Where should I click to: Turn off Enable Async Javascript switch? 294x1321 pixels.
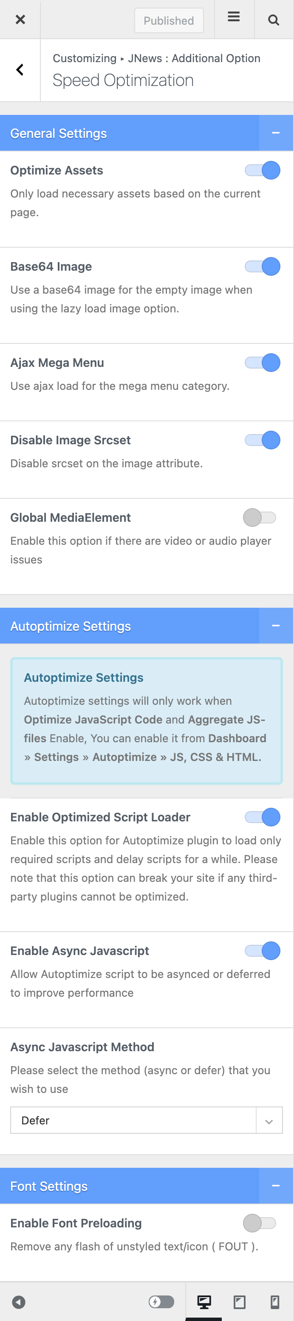263,951
